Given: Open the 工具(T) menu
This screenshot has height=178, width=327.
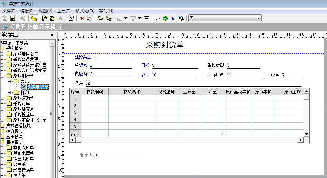Looking at the screenshot, I should [x=64, y=11].
